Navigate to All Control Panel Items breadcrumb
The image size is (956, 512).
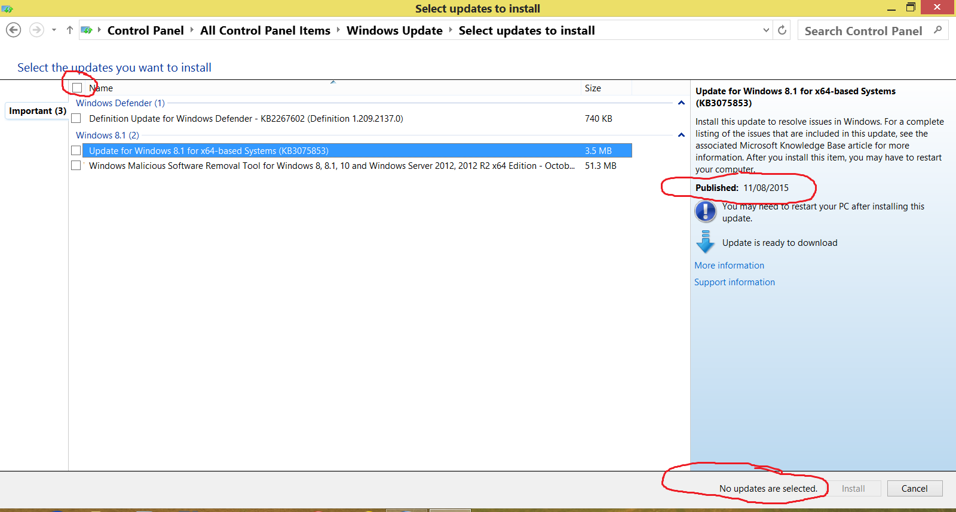[265, 30]
